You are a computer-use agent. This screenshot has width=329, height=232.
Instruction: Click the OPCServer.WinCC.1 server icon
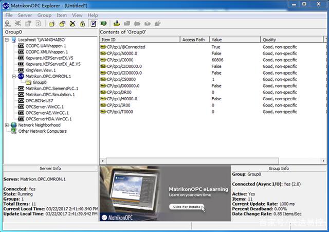click(x=21, y=106)
